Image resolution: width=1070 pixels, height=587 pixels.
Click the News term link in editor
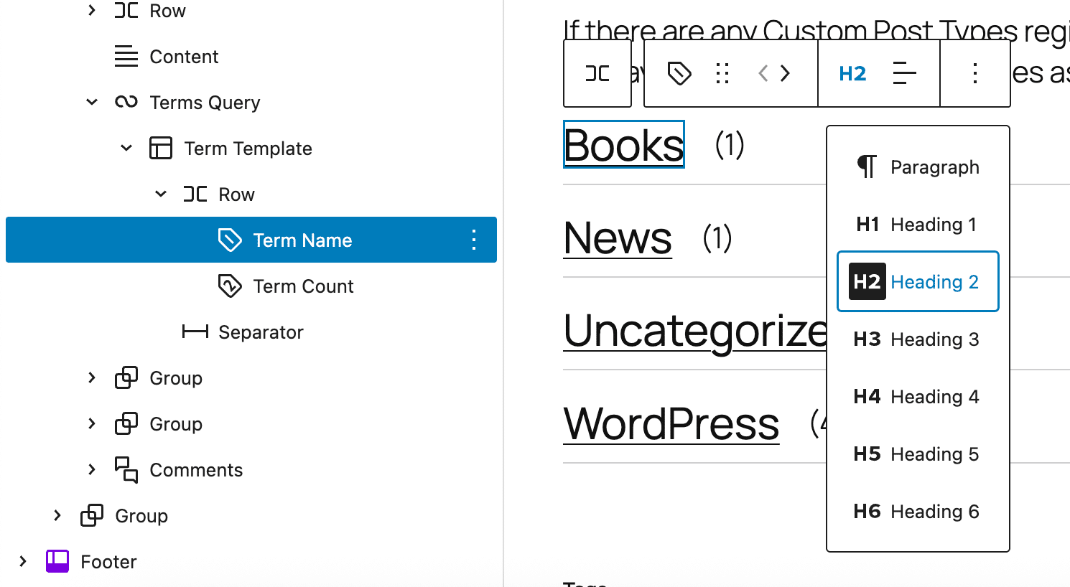(x=618, y=238)
